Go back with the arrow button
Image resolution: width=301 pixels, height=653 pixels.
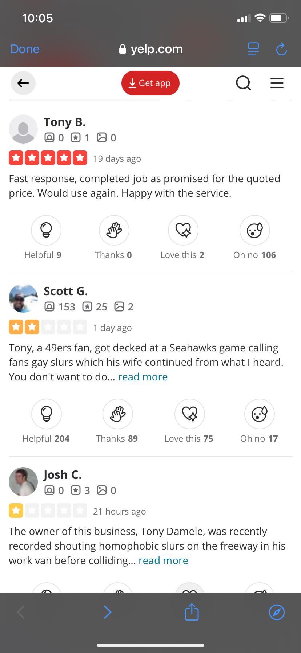(23, 83)
